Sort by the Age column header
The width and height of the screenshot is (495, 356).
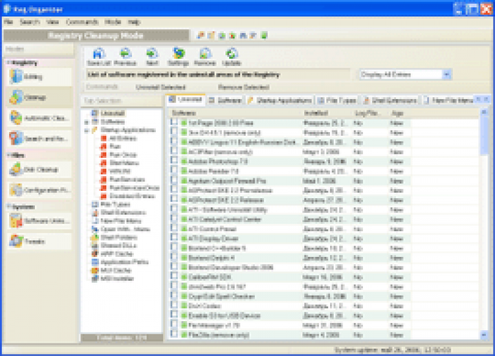(x=399, y=113)
